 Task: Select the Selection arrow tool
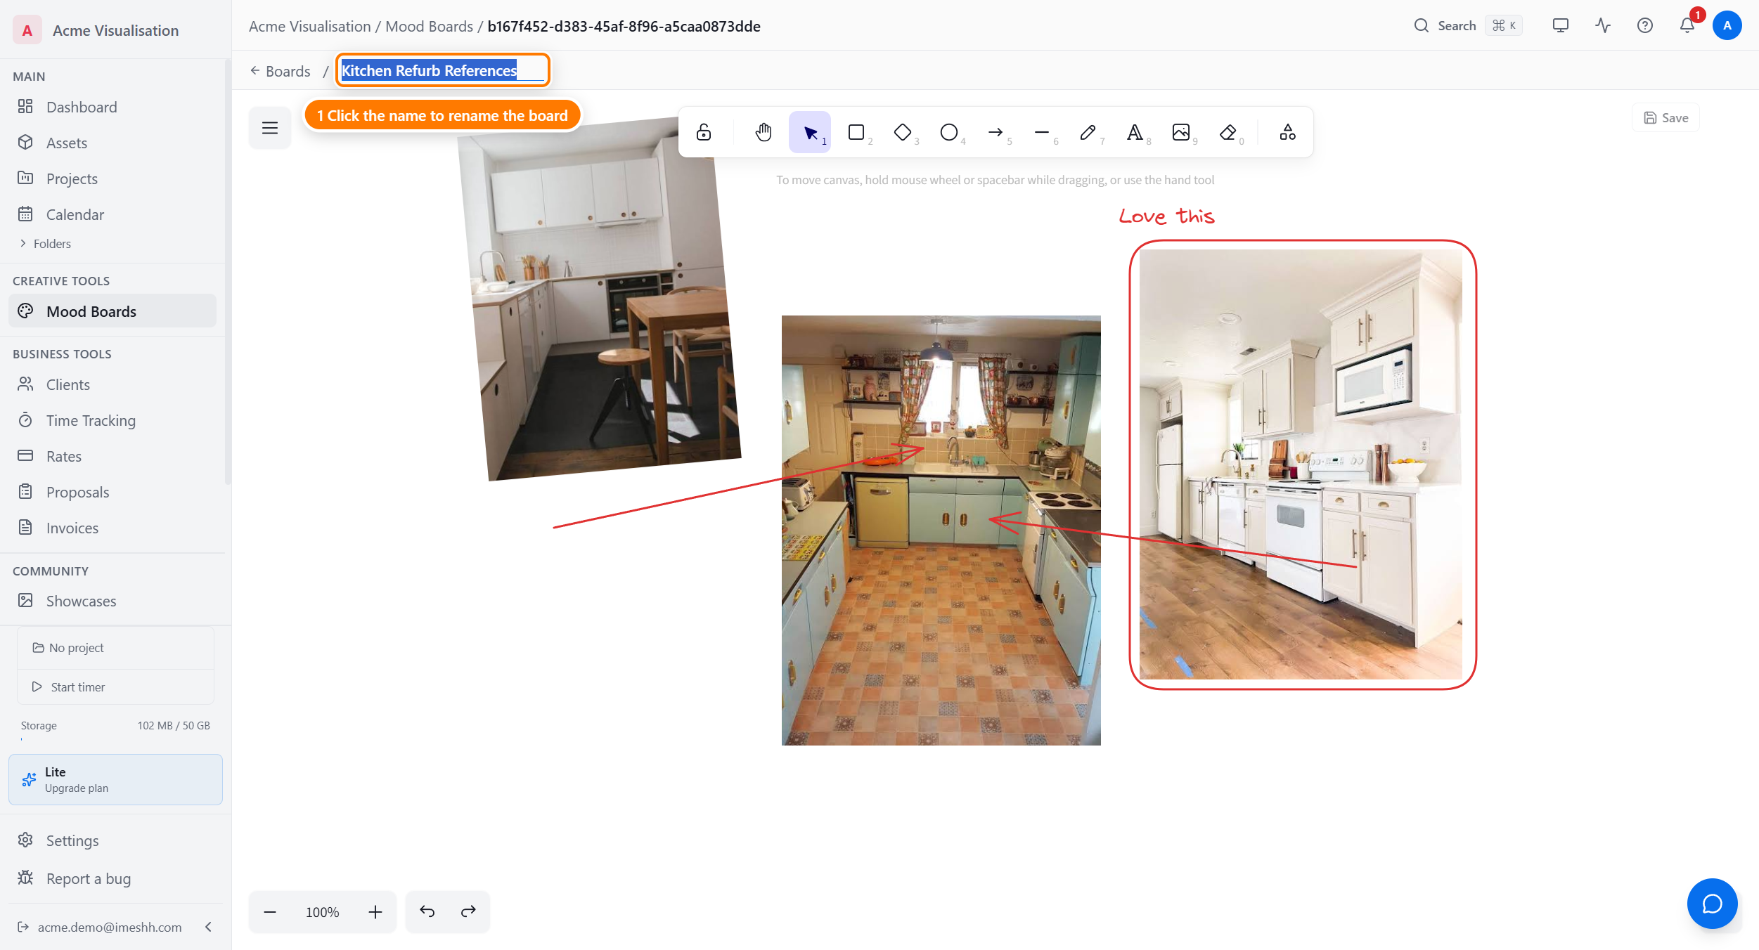point(810,132)
